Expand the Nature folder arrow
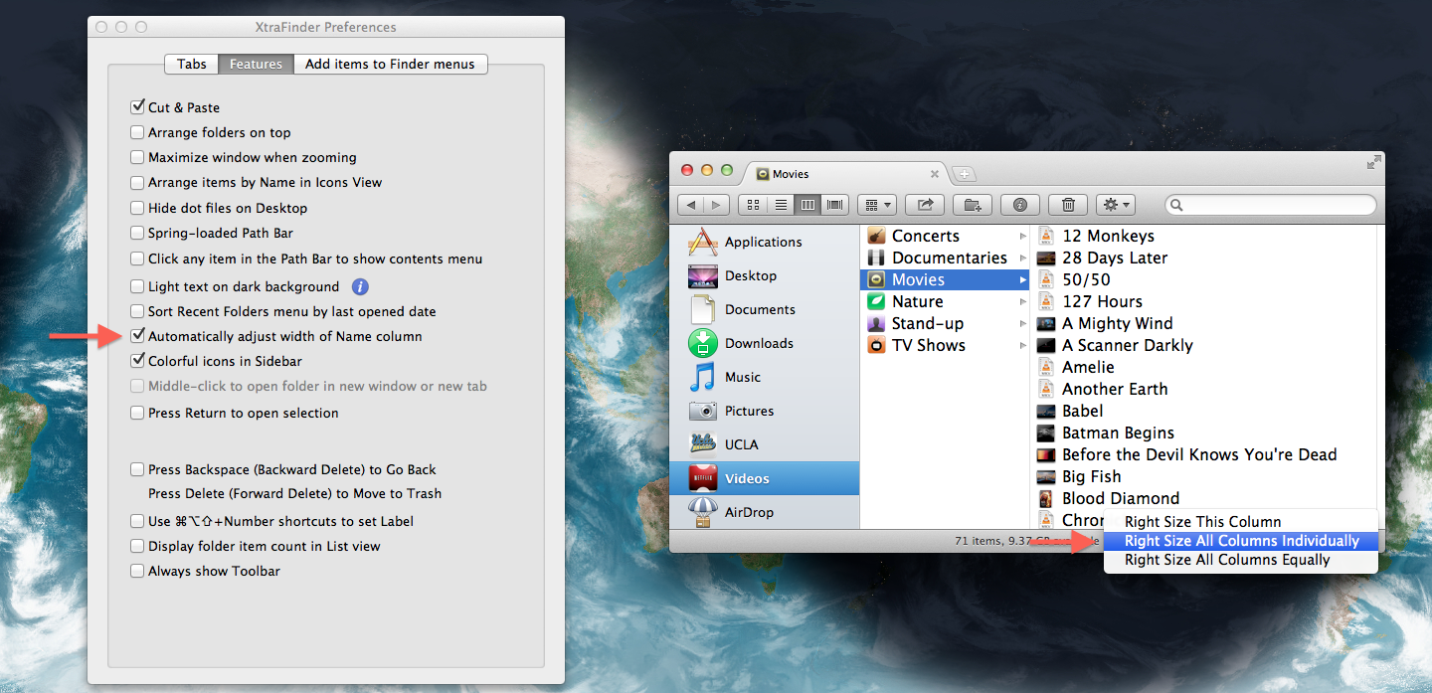 [x=1022, y=302]
